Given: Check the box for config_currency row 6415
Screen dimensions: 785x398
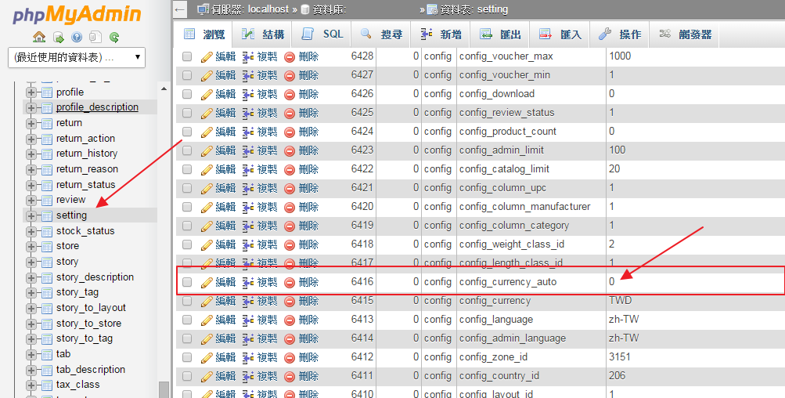Looking at the screenshot, I should pos(187,301).
